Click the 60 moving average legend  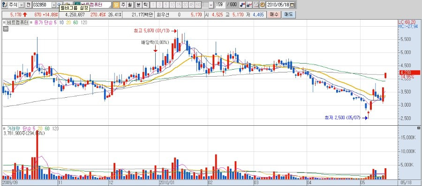click(x=75, y=23)
